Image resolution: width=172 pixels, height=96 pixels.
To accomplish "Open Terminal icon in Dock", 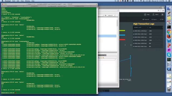I will tap(169, 27).
